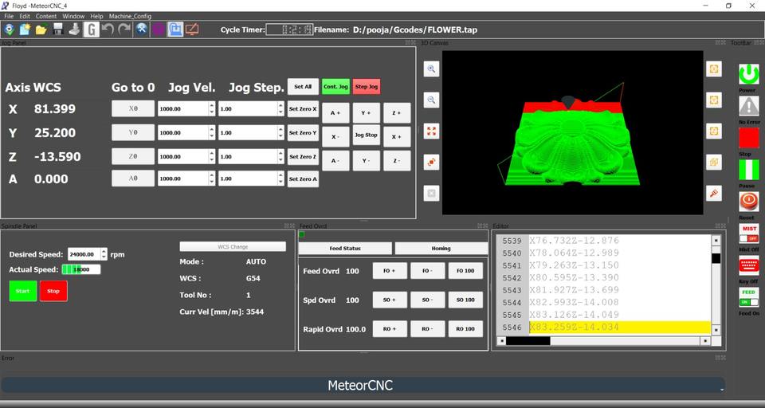Click the Set Zero X button
The image size is (765, 408).
point(303,109)
